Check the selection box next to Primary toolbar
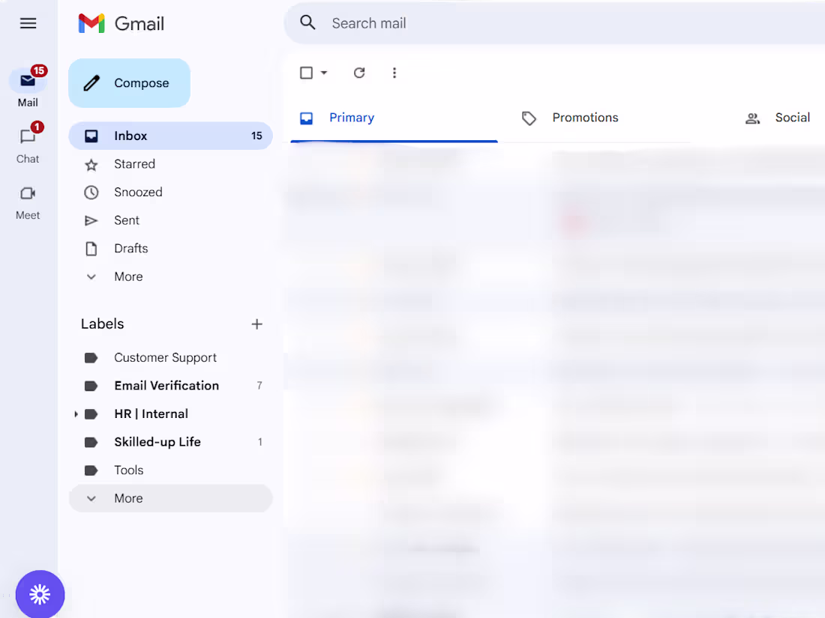Screen dimensions: 825x618 coord(306,73)
